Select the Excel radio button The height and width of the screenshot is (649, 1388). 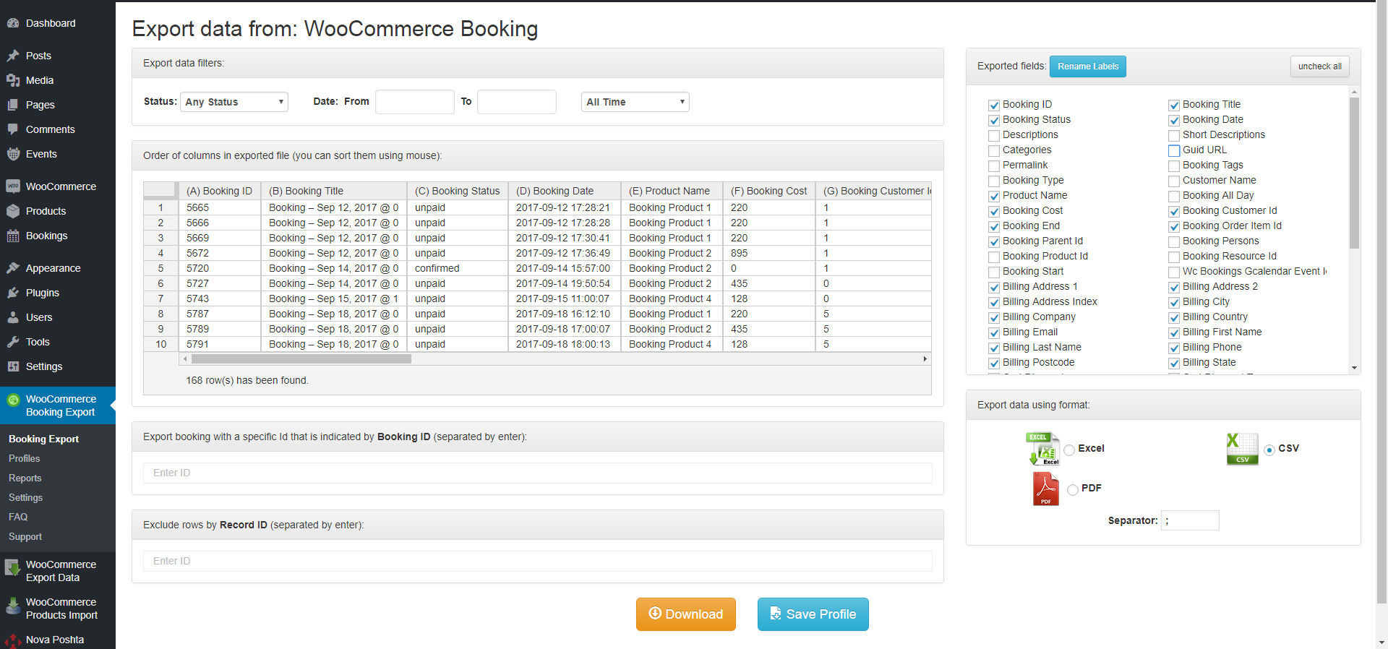[1069, 450]
